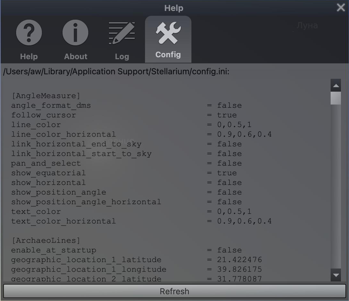
Task: Click the [ArchaeoLines] section header
Action: tap(45, 241)
